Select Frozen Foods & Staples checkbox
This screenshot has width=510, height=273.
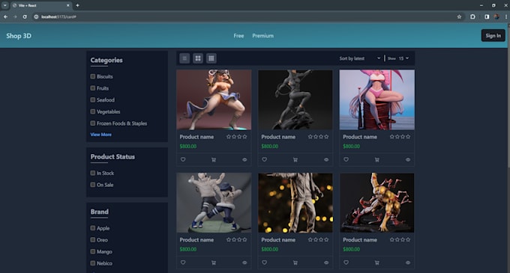(93, 123)
